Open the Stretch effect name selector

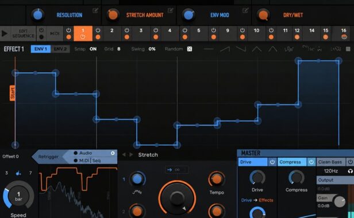click(x=148, y=155)
